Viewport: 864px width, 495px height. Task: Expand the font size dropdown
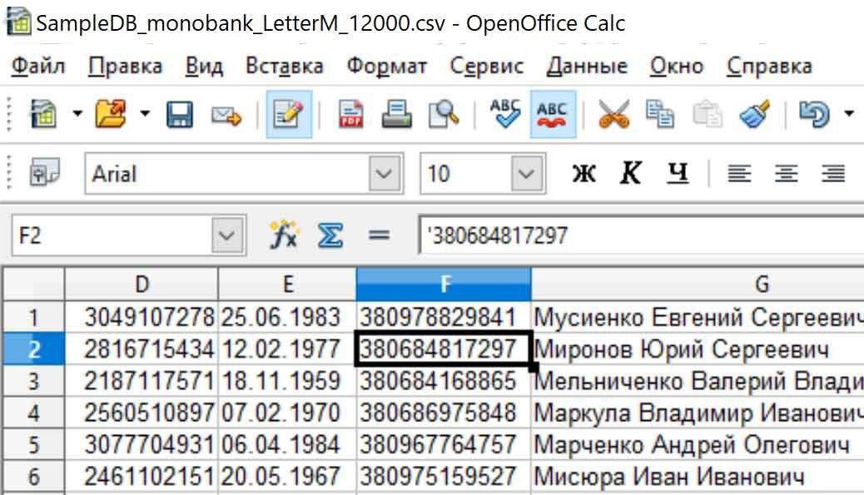tap(525, 174)
